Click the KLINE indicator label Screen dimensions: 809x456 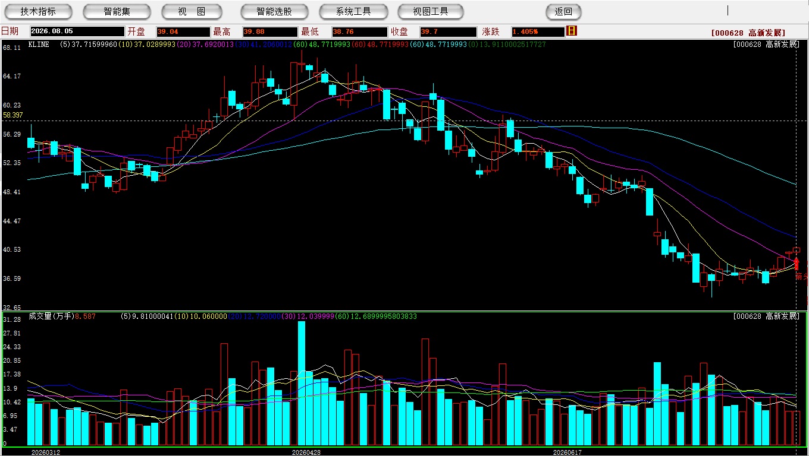click(x=39, y=45)
